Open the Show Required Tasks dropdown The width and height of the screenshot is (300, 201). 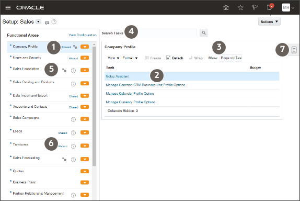[231, 58]
